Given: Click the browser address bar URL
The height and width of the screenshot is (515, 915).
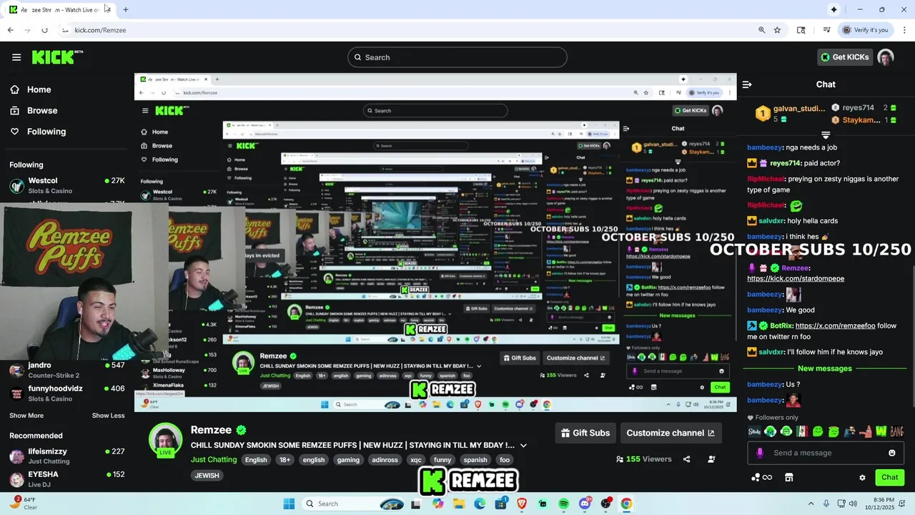Looking at the screenshot, I should (100, 30).
